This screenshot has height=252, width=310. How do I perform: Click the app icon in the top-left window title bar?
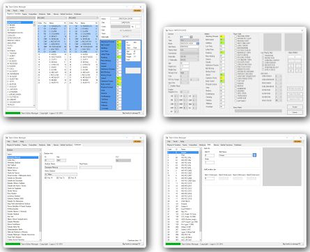[x=7, y=7]
